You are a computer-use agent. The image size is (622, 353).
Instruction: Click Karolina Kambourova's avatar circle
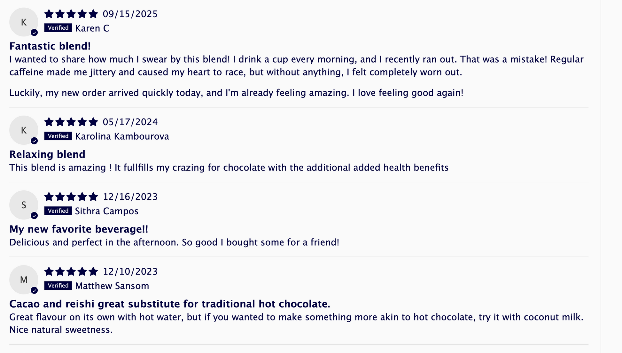[23, 130]
